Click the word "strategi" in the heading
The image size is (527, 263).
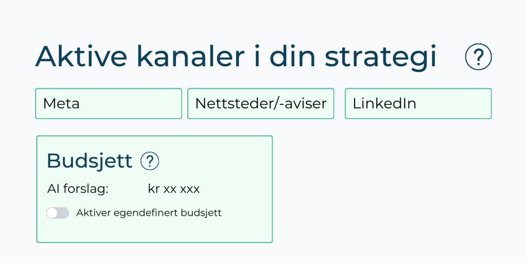pos(380,58)
